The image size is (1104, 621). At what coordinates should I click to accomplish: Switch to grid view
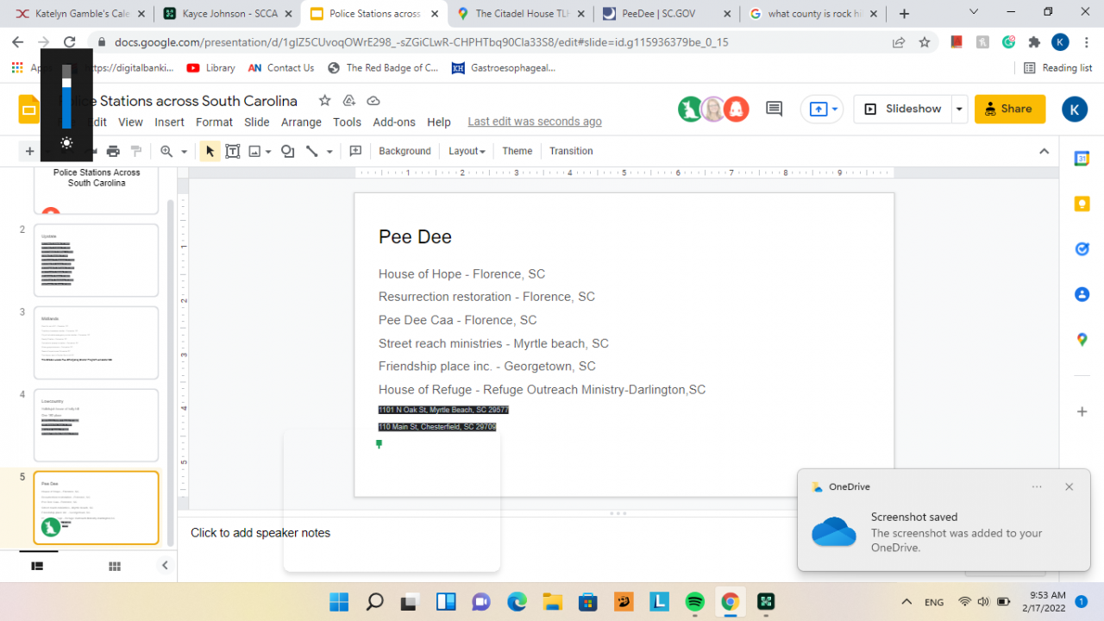114,566
